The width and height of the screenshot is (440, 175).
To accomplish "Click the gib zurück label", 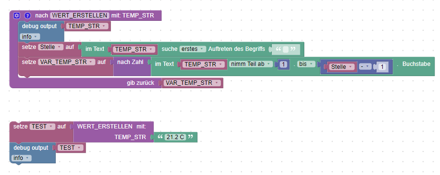I will [x=140, y=83].
